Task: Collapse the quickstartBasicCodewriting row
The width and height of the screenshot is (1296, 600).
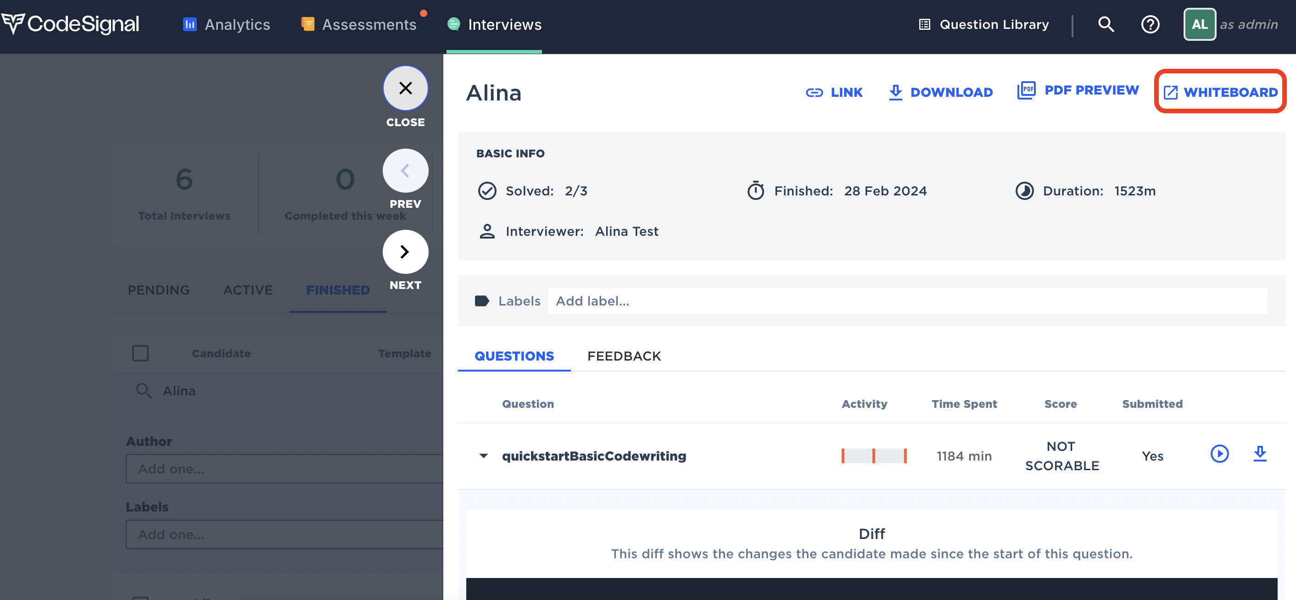Action: click(x=484, y=456)
